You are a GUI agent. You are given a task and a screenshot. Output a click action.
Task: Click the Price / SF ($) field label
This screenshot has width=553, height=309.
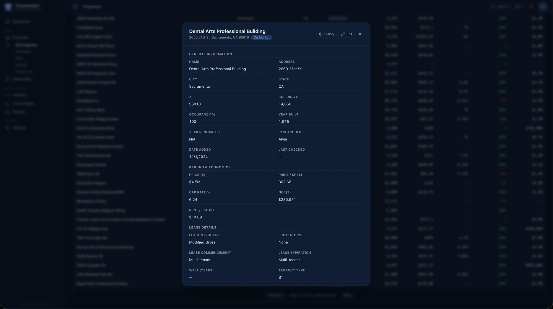click(x=290, y=175)
